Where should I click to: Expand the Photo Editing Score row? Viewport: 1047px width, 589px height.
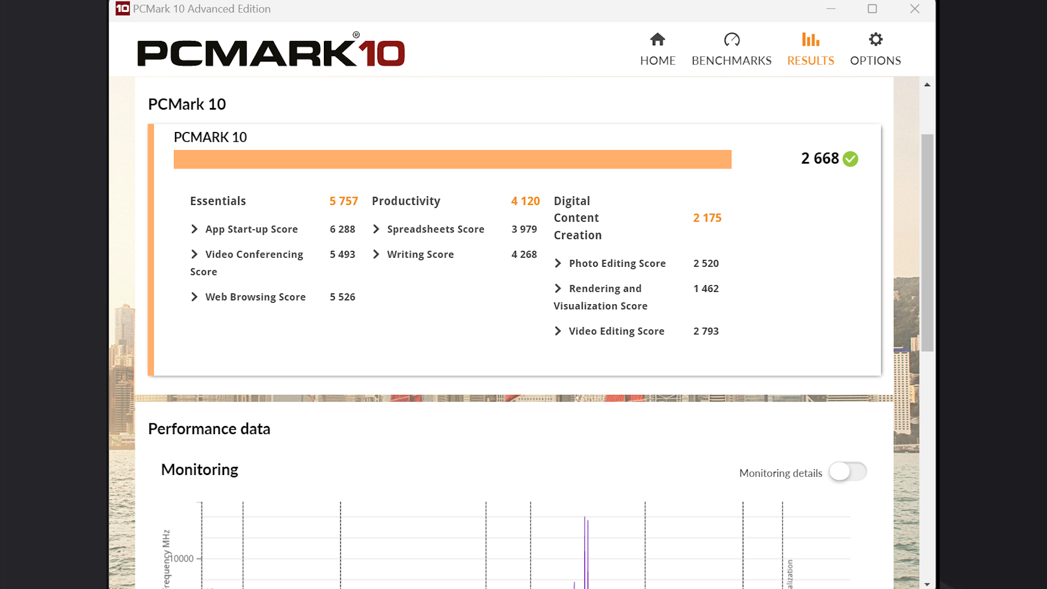(x=558, y=263)
